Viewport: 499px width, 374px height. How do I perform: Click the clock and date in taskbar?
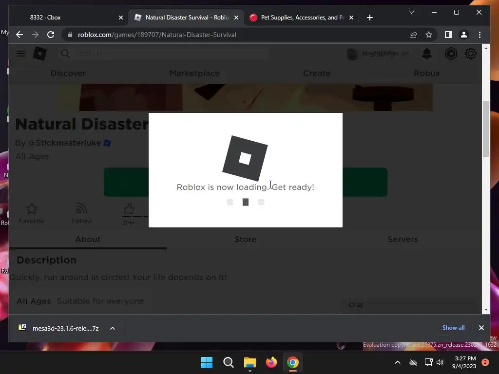pyautogui.click(x=464, y=362)
